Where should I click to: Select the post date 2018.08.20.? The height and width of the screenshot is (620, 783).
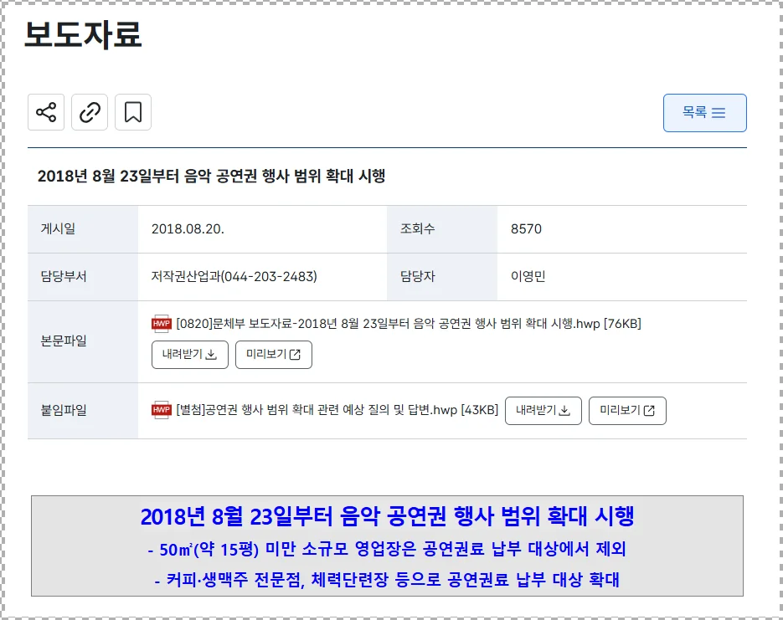point(188,229)
